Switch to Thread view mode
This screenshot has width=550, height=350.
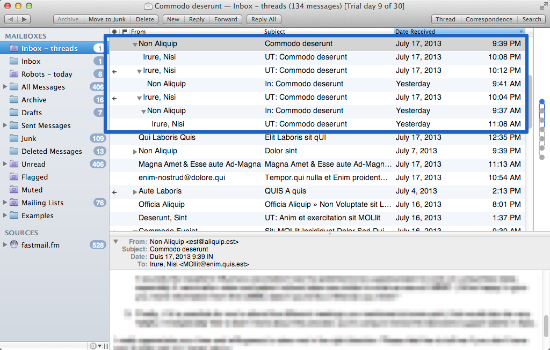tap(445, 19)
